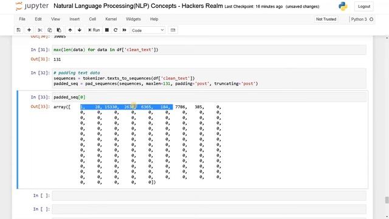Click the scrollbar up arrow
Viewport: 389px width, 219px height.
click(387, 38)
